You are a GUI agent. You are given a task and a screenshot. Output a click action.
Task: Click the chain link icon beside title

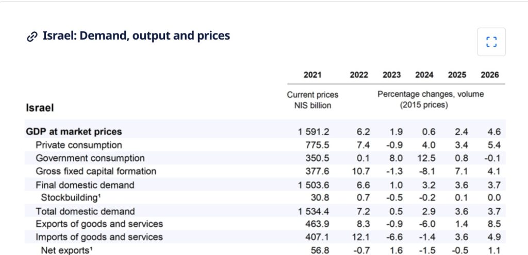tap(32, 37)
